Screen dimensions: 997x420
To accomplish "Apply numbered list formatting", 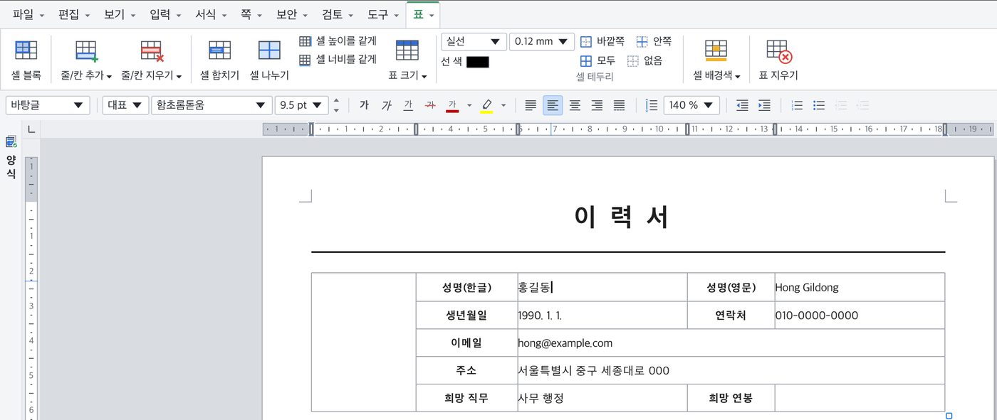I will coord(797,105).
